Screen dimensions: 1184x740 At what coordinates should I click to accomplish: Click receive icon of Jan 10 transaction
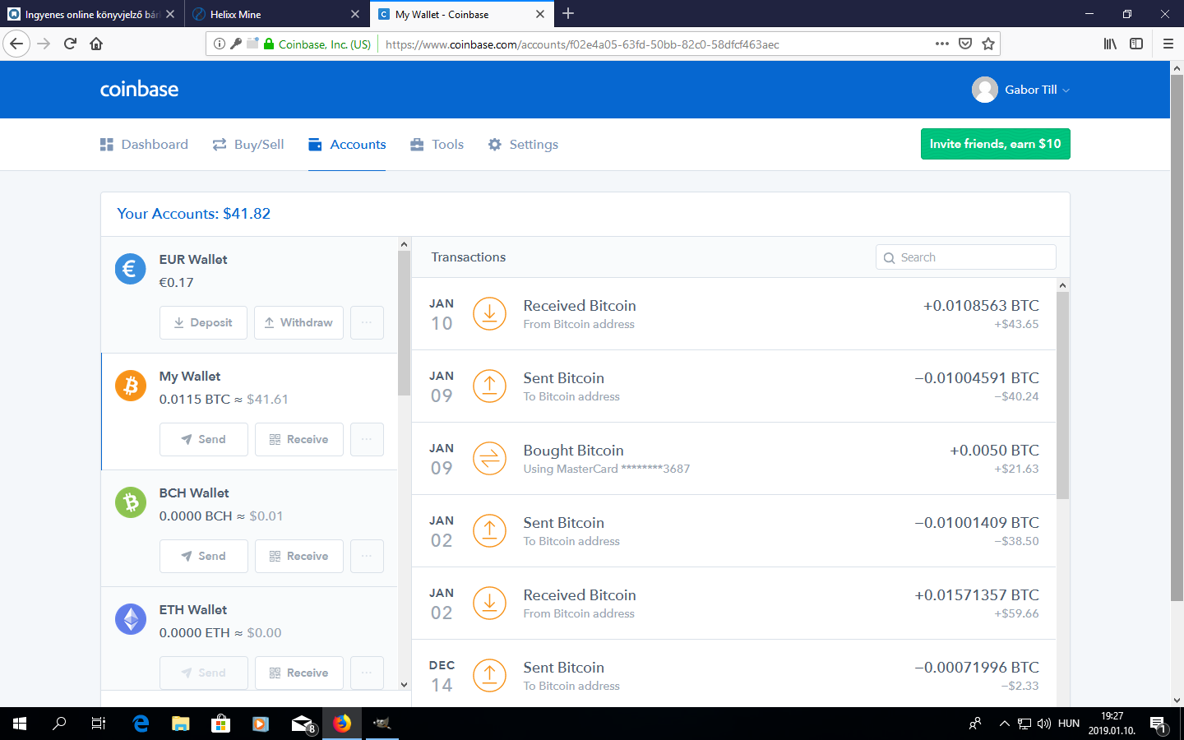[x=489, y=314]
